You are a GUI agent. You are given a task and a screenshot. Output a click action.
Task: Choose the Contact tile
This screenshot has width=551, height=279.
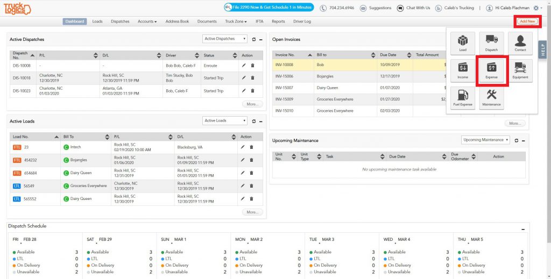pos(520,43)
